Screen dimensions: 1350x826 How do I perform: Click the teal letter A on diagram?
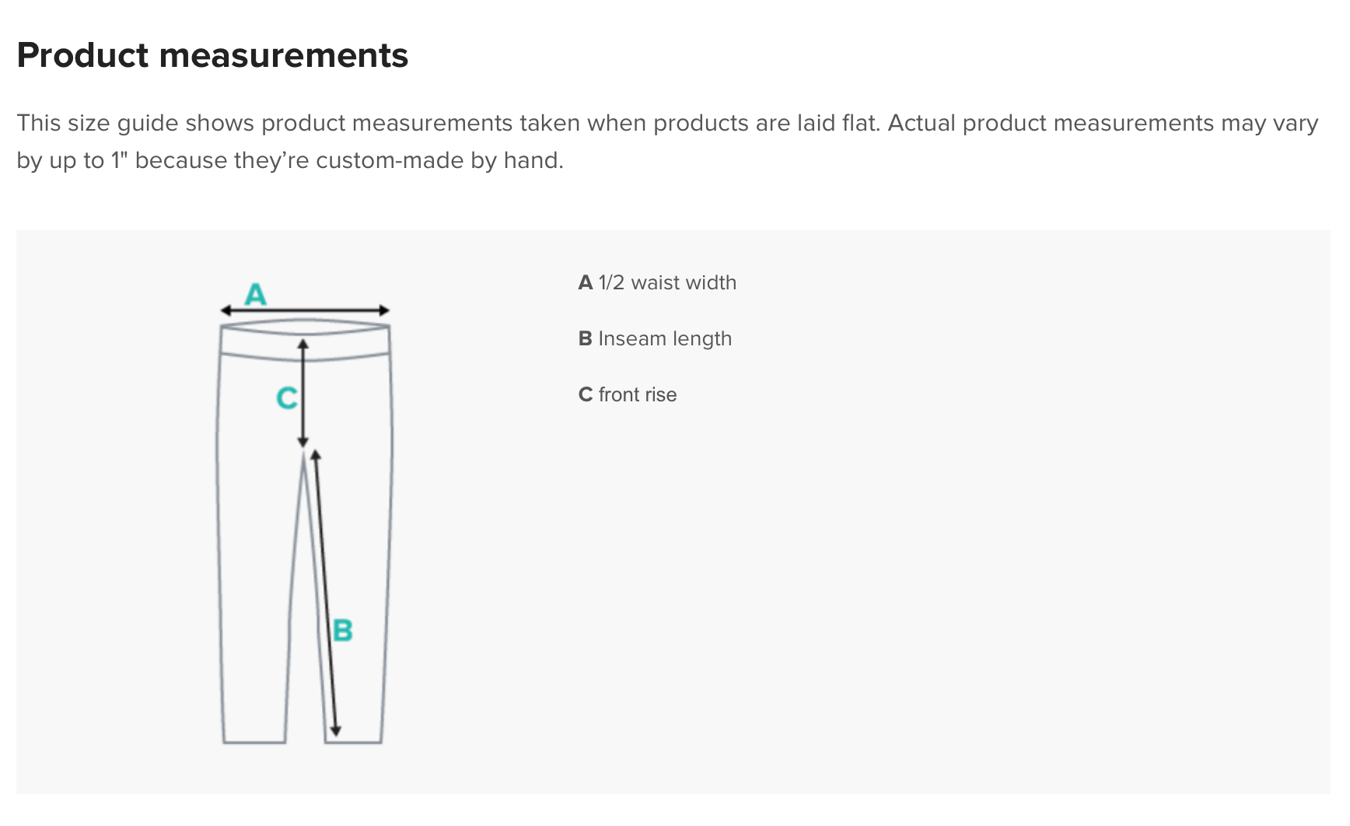coord(256,295)
